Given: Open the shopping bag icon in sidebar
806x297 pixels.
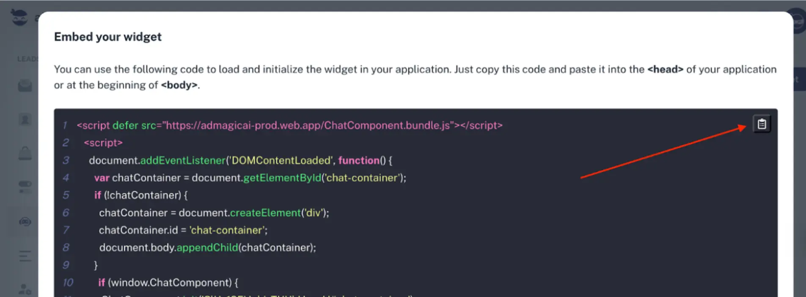Looking at the screenshot, I should click(x=25, y=153).
